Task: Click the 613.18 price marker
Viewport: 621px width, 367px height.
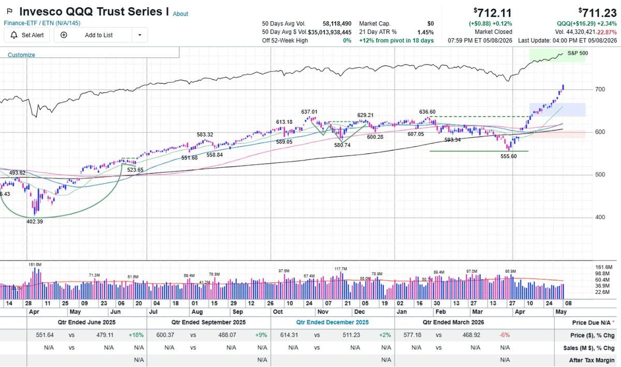Action: point(284,122)
